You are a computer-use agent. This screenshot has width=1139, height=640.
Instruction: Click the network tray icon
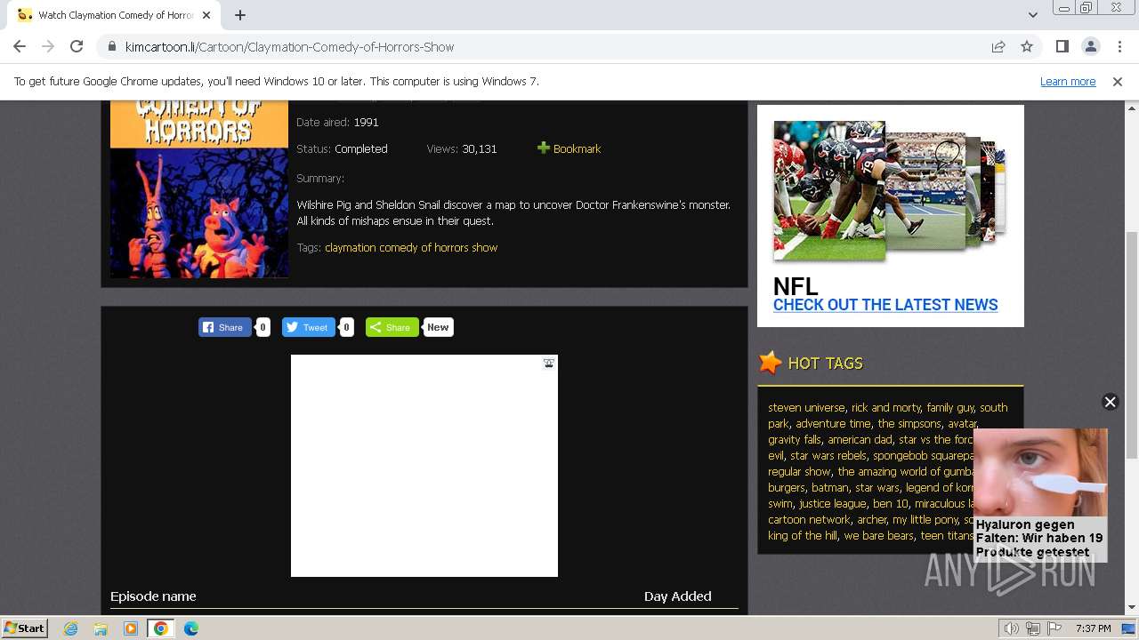1033,628
